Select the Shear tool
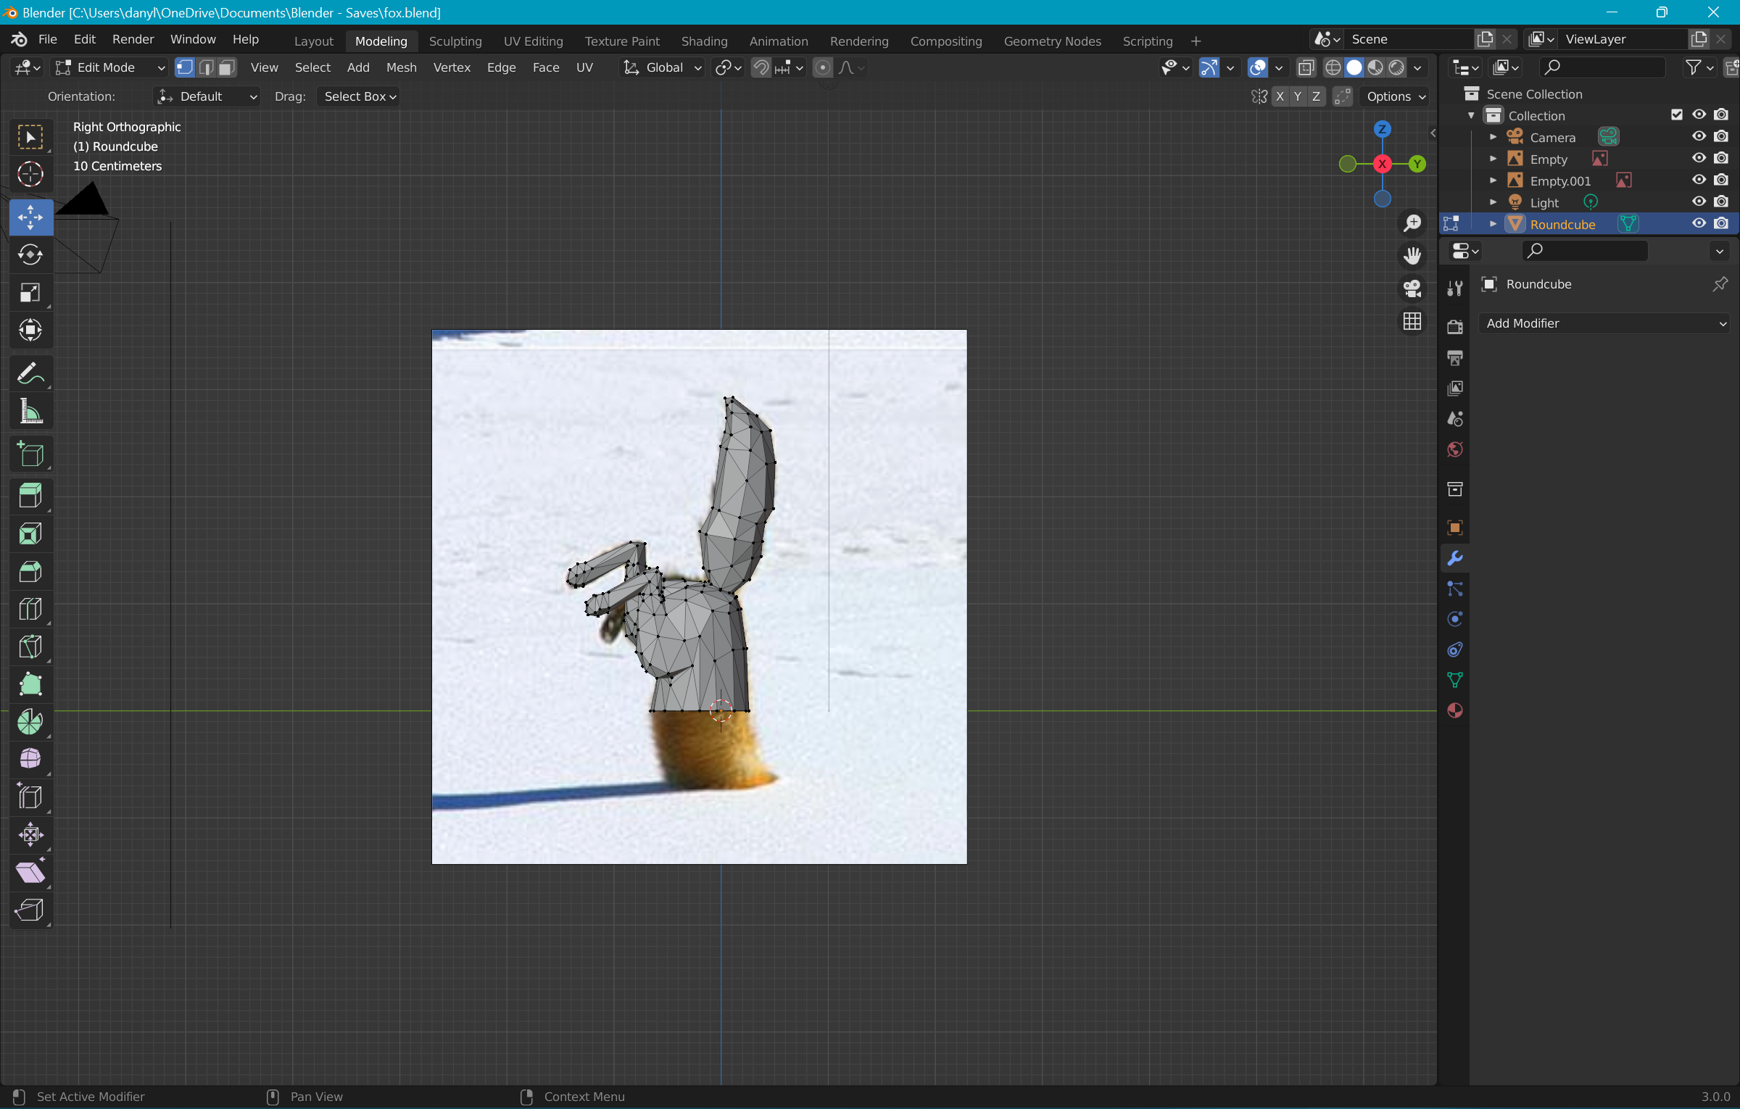 click(x=30, y=872)
